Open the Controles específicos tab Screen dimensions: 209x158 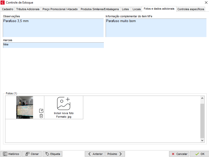click(191, 9)
